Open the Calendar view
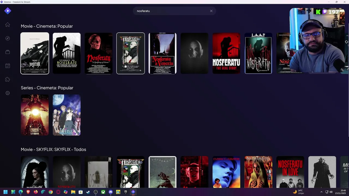This screenshot has width=349, height=196. pyautogui.click(x=8, y=66)
